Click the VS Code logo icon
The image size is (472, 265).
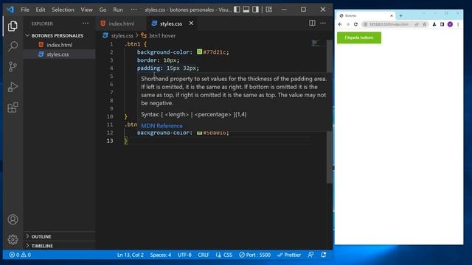click(10, 10)
